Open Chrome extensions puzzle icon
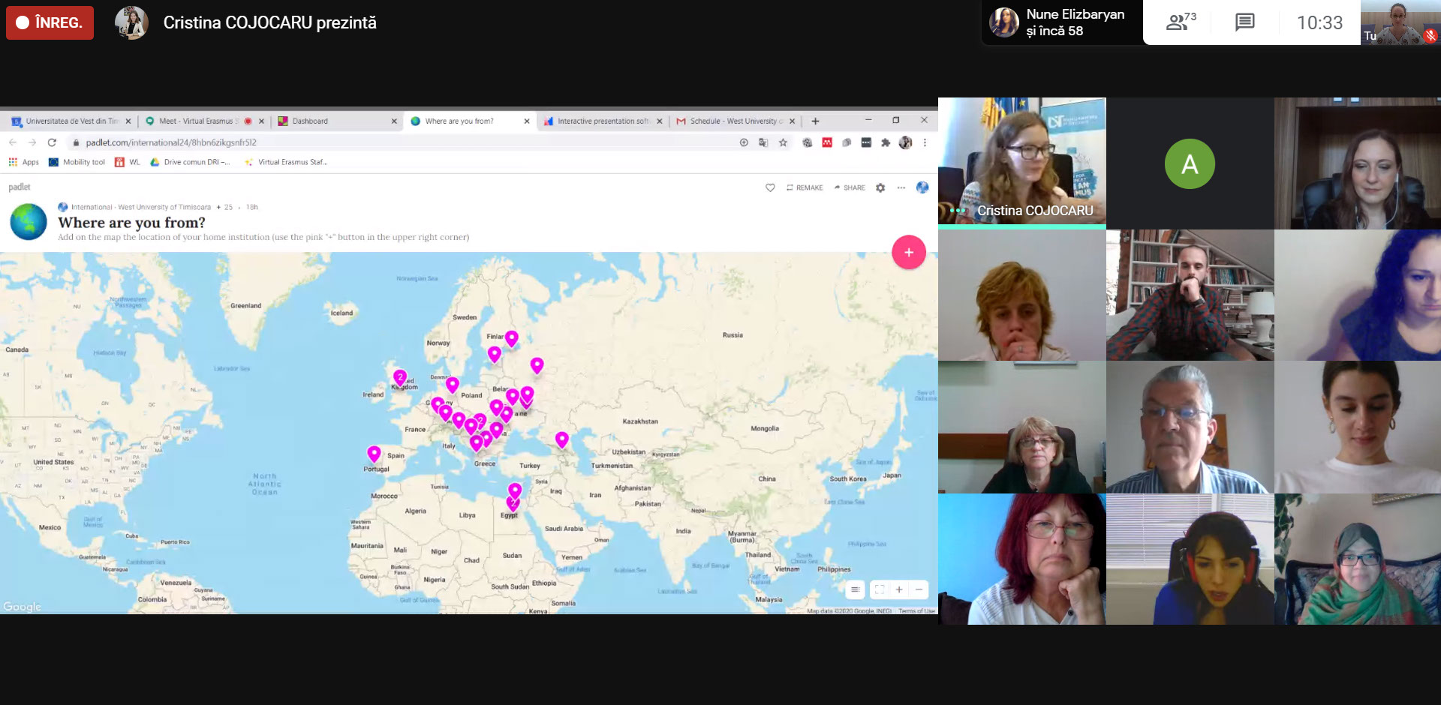The width and height of the screenshot is (1441, 705). pos(886,142)
